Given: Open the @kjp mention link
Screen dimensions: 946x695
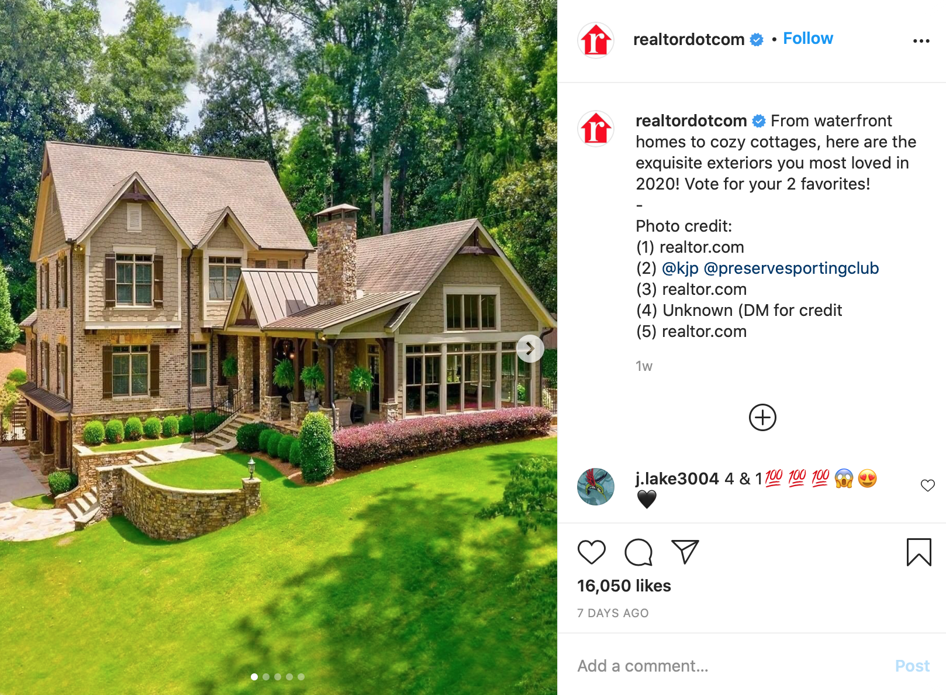Looking at the screenshot, I should point(680,268).
